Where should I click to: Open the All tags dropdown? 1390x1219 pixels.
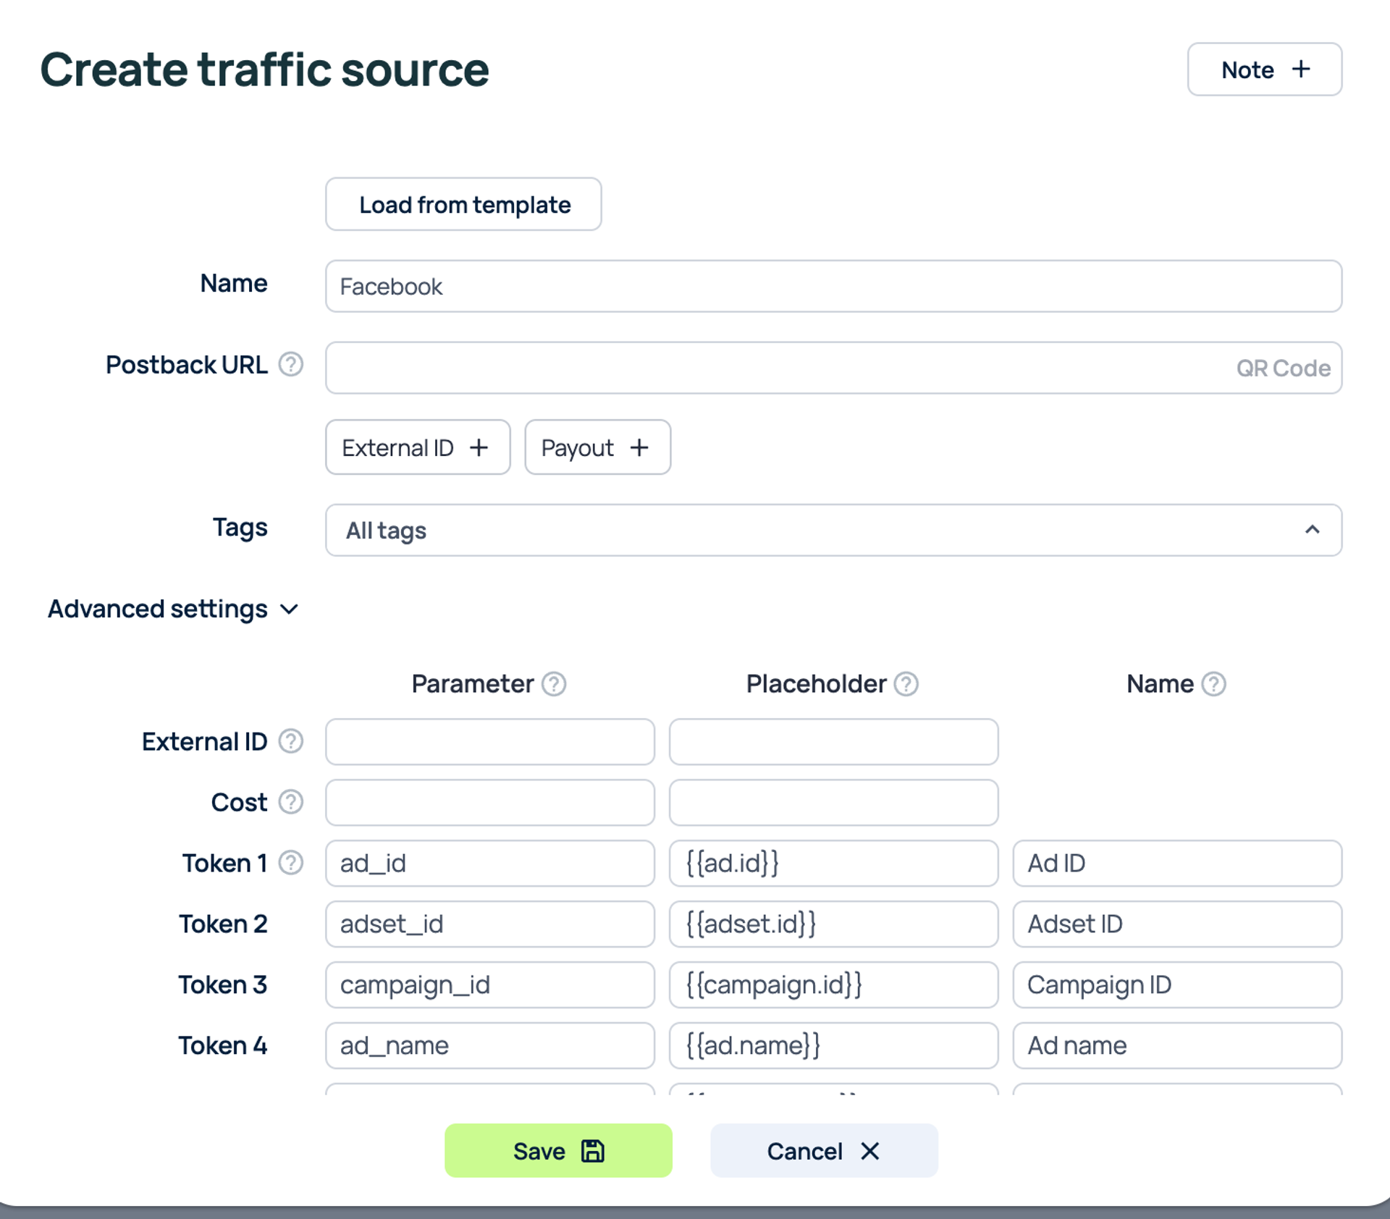[833, 530]
